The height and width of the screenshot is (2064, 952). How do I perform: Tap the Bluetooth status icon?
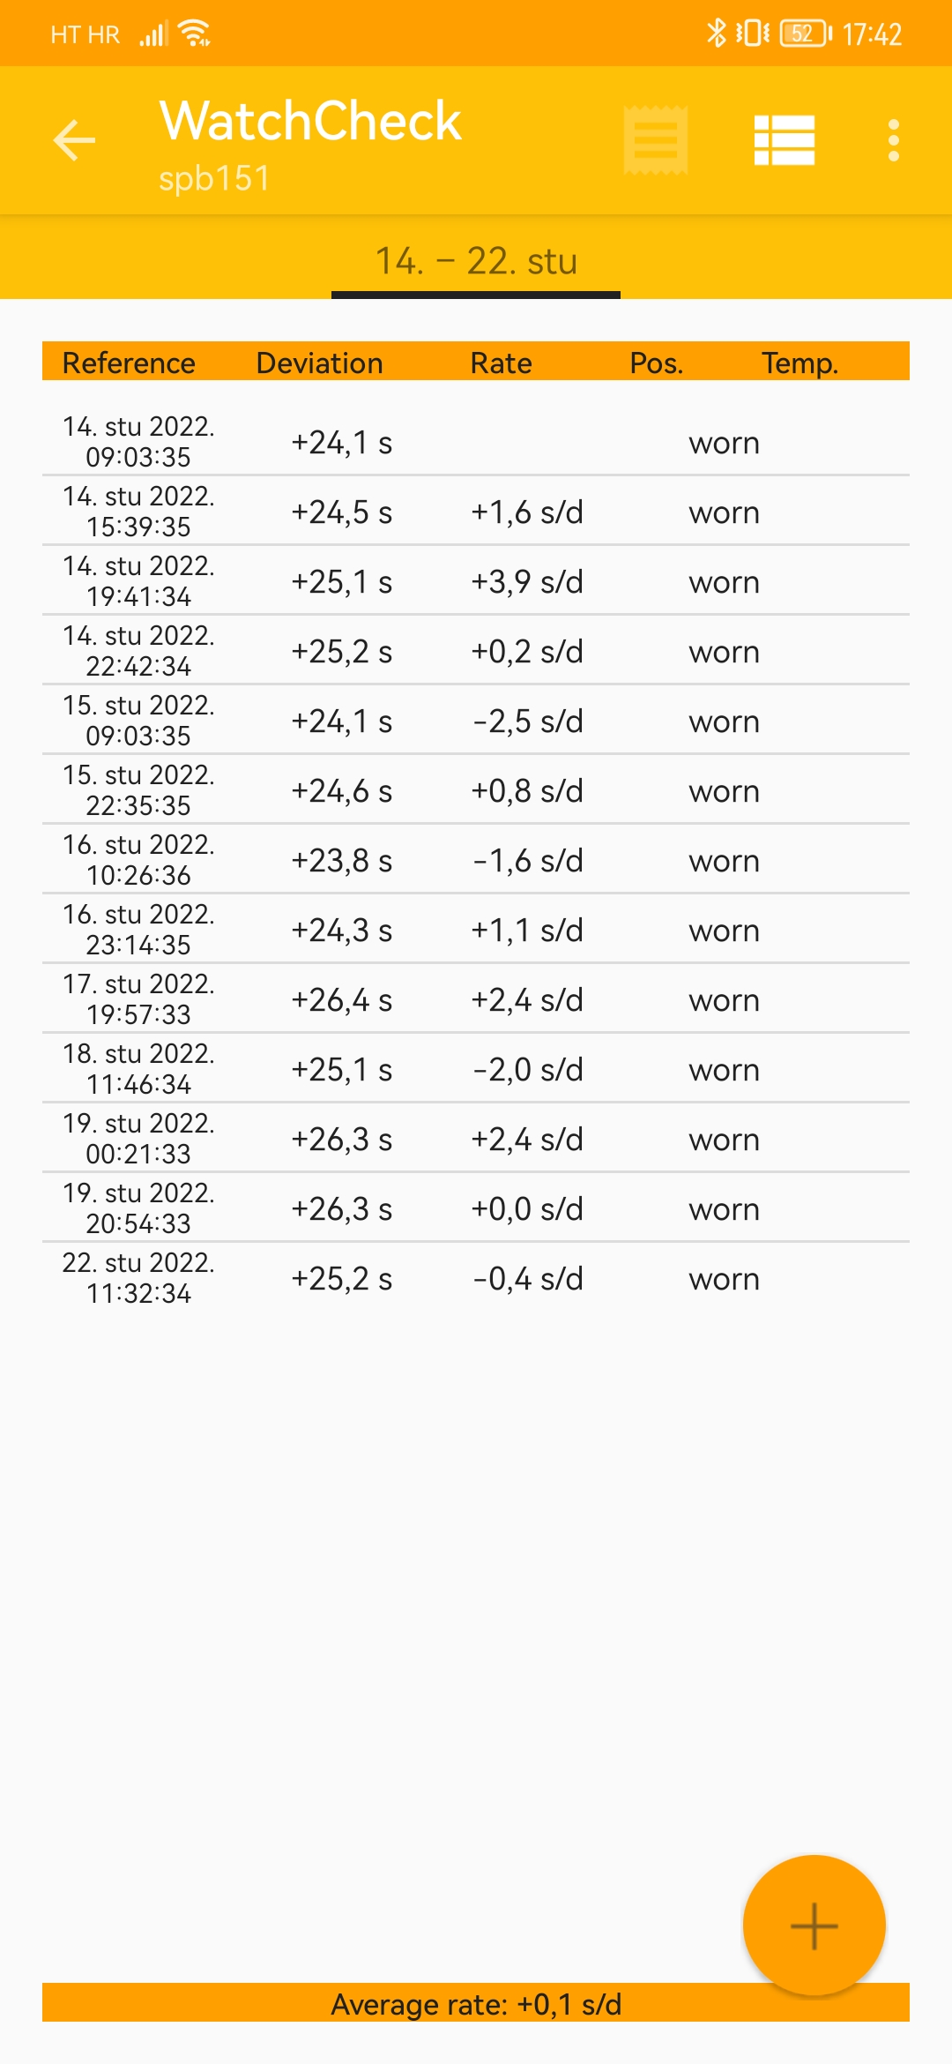click(x=716, y=34)
